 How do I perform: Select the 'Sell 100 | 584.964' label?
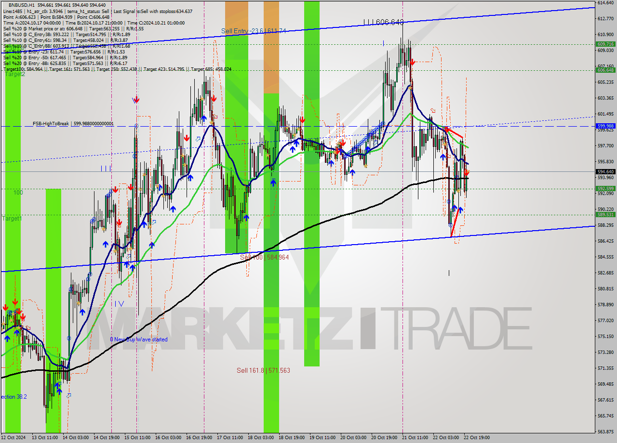[x=264, y=257]
